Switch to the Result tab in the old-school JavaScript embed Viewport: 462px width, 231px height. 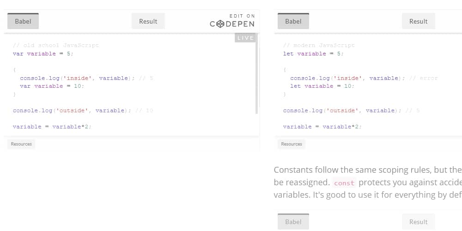[148, 21]
